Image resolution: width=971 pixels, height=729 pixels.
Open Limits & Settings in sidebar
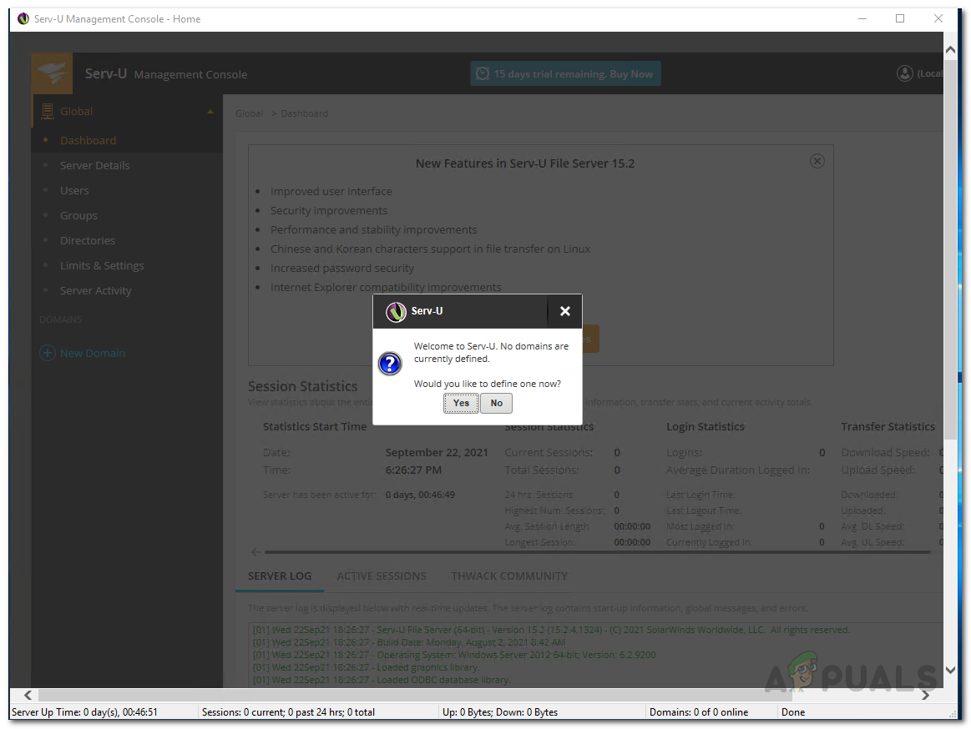pos(102,265)
